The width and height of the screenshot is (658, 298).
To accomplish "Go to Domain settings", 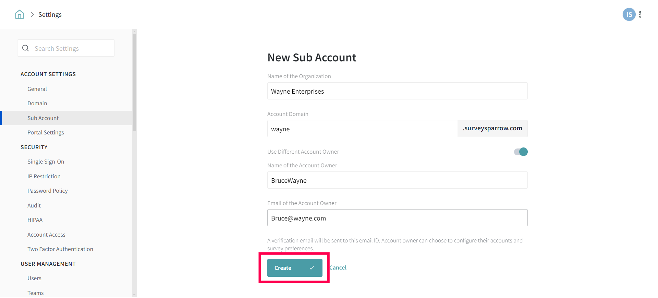I will click(37, 103).
